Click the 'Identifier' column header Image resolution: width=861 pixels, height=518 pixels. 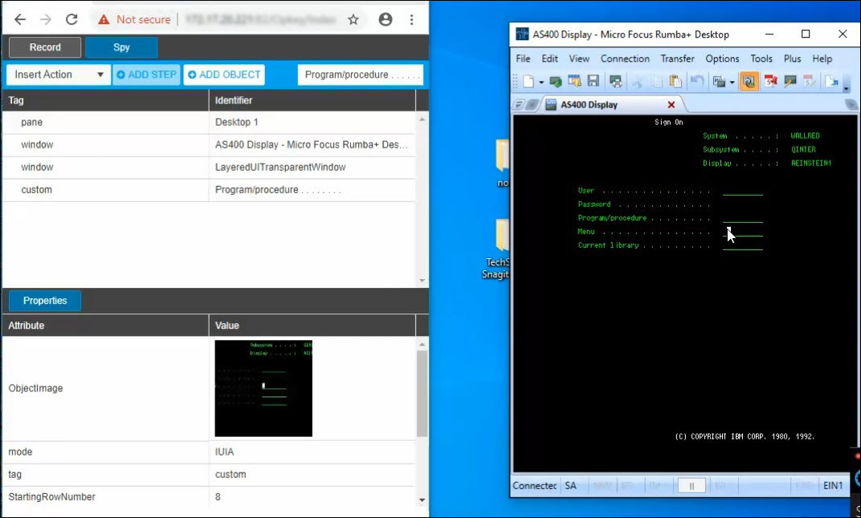[312, 100]
